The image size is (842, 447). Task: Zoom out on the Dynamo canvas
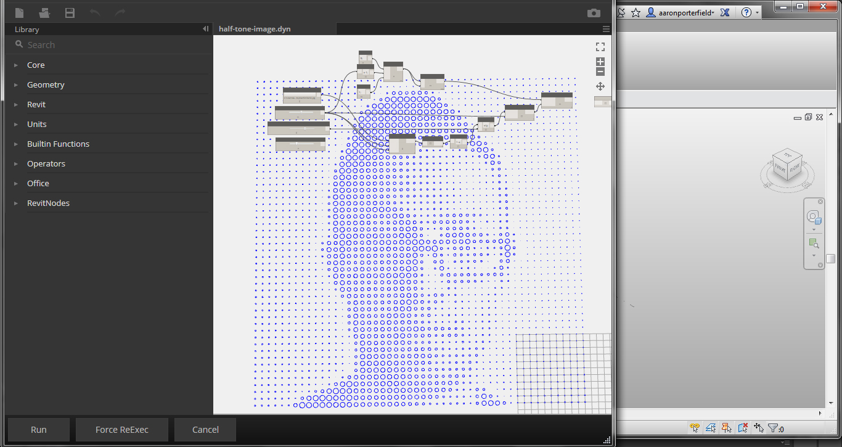pos(600,72)
